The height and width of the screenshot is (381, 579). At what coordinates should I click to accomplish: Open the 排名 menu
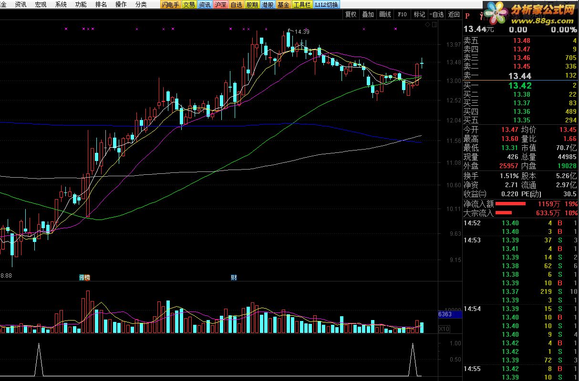pos(101,5)
